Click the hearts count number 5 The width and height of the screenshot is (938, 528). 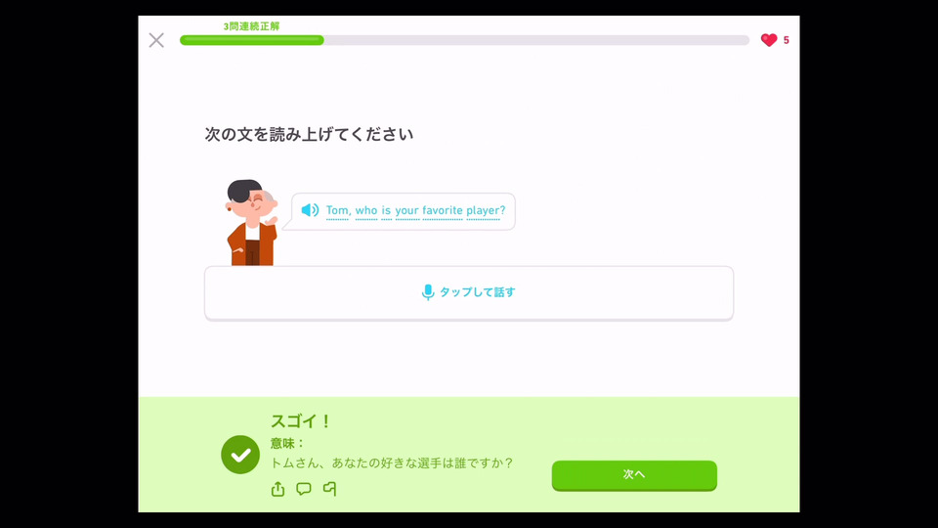(x=786, y=40)
